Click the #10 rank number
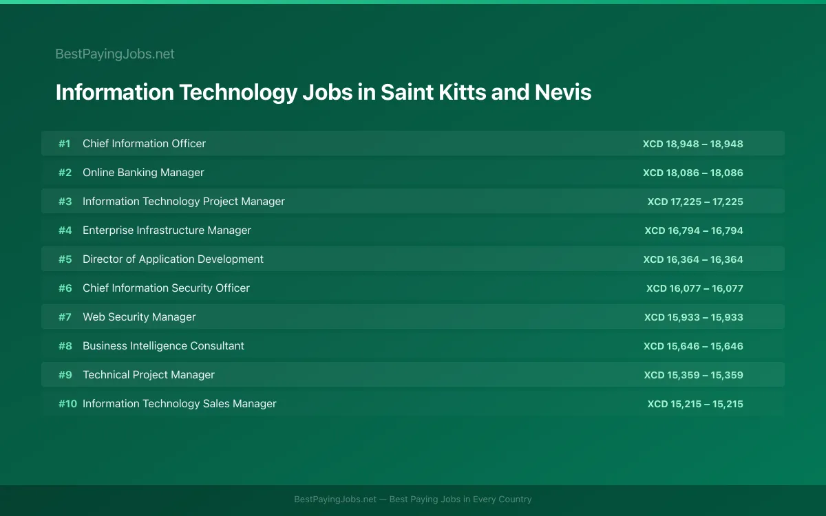 (67, 403)
